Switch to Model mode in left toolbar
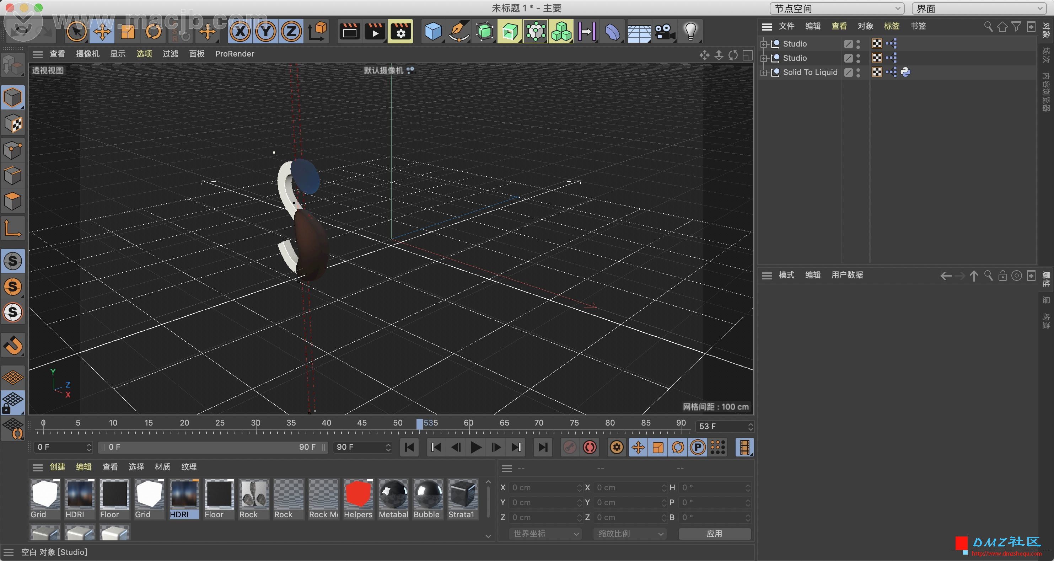Viewport: 1054px width, 561px height. [13, 98]
